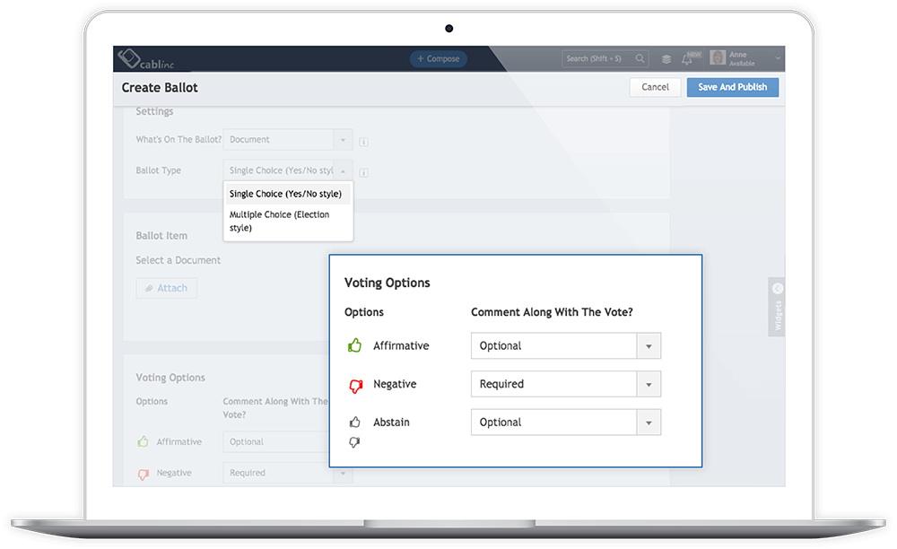Open the notifications bell icon

(x=687, y=59)
